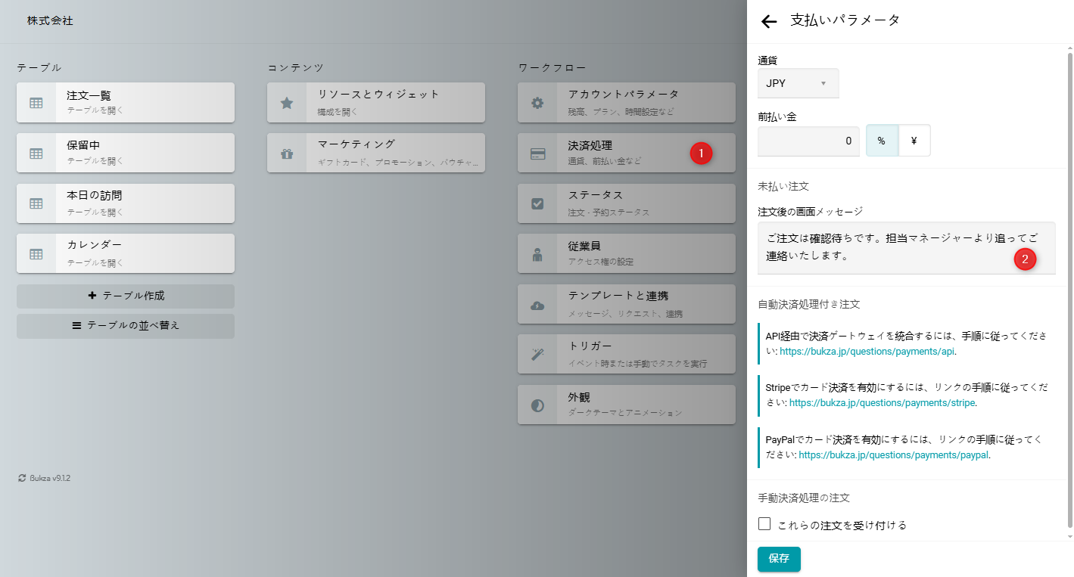Open the マーケティング section
Image resolution: width=1074 pixels, height=577 pixels.
pos(376,153)
